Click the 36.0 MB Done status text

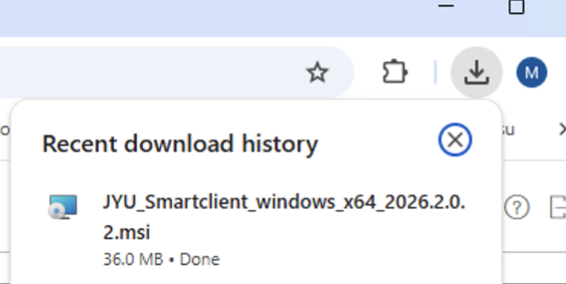coord(161,260)
